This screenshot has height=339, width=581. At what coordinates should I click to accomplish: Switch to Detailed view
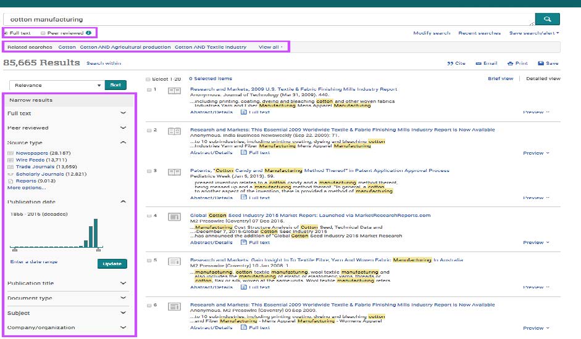coord(543,78)
